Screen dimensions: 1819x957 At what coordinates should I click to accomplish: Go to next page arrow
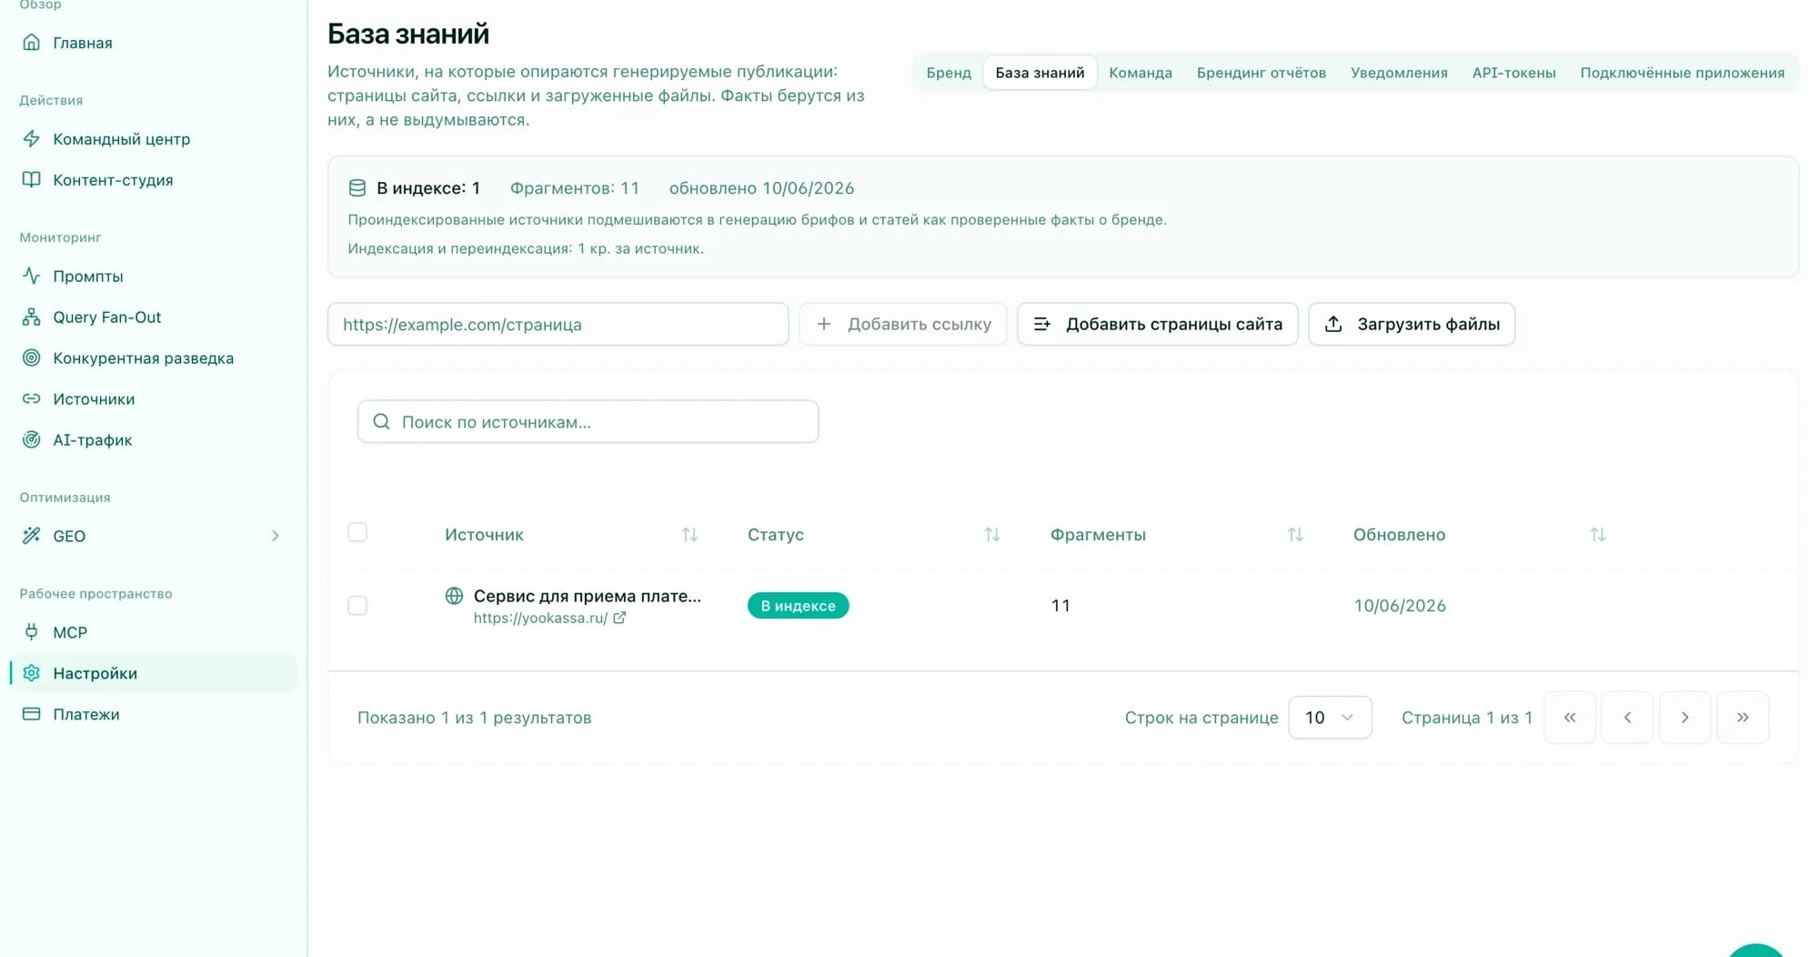tap(1685, 718)
